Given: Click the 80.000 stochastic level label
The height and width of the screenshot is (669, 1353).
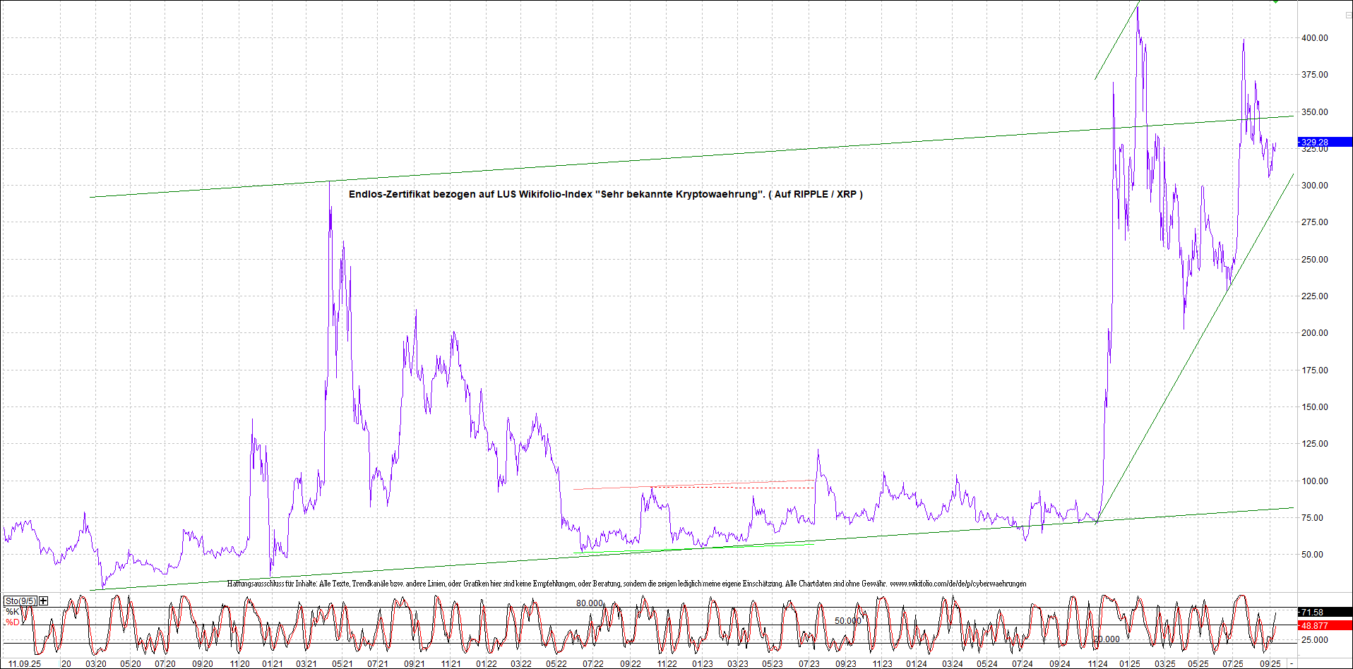Looking at the screenshot, I should coord(590,603).
